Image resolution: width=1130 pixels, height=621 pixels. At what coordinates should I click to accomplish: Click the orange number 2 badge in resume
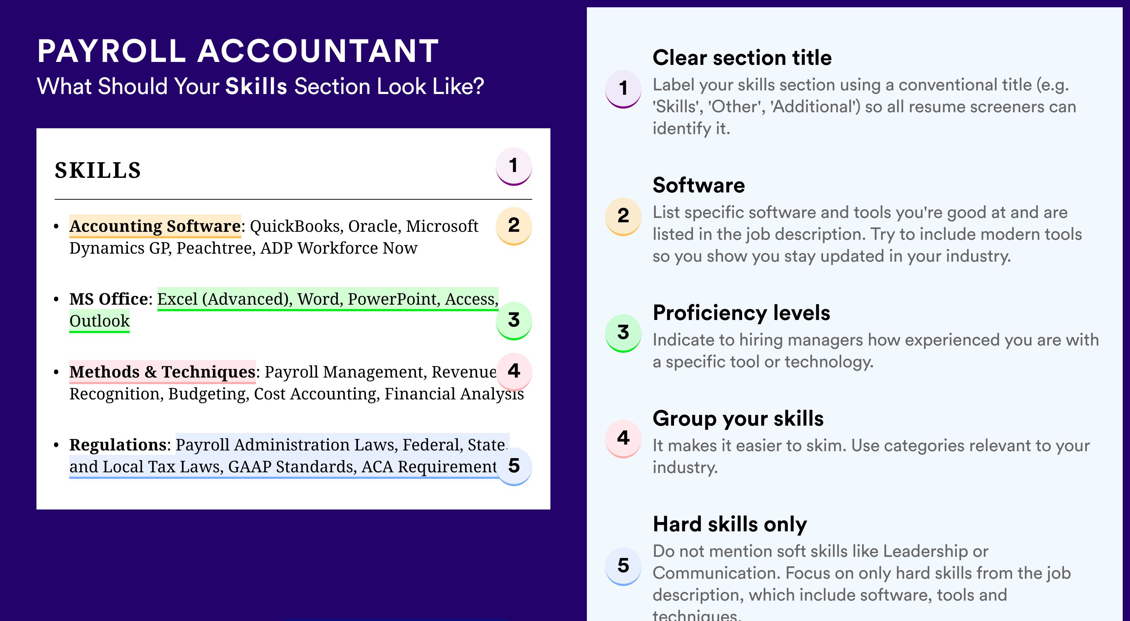(514, 226)
